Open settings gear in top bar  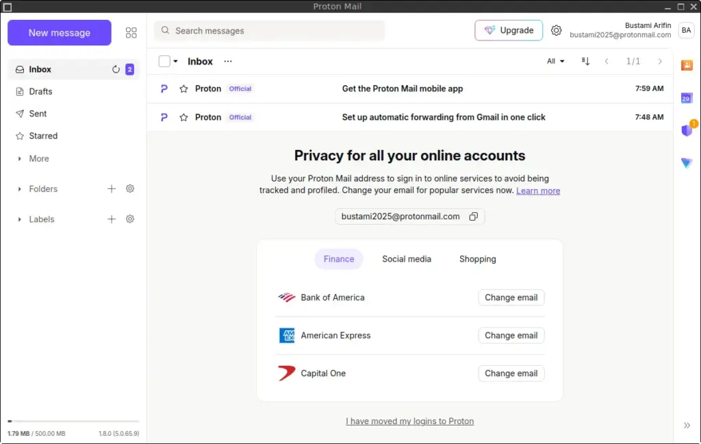click(x=556, y=30)
